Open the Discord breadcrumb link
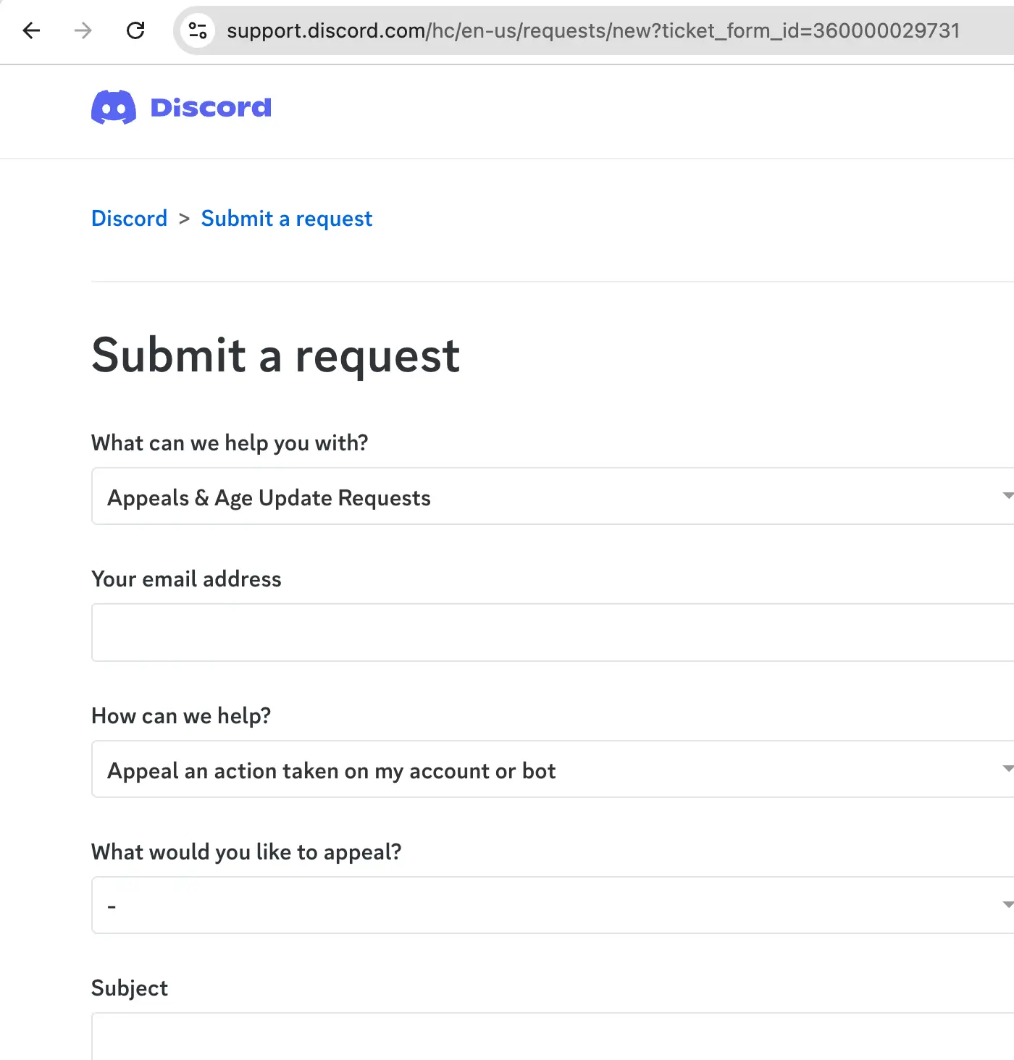The image size is (1014, 1060). 129,218
